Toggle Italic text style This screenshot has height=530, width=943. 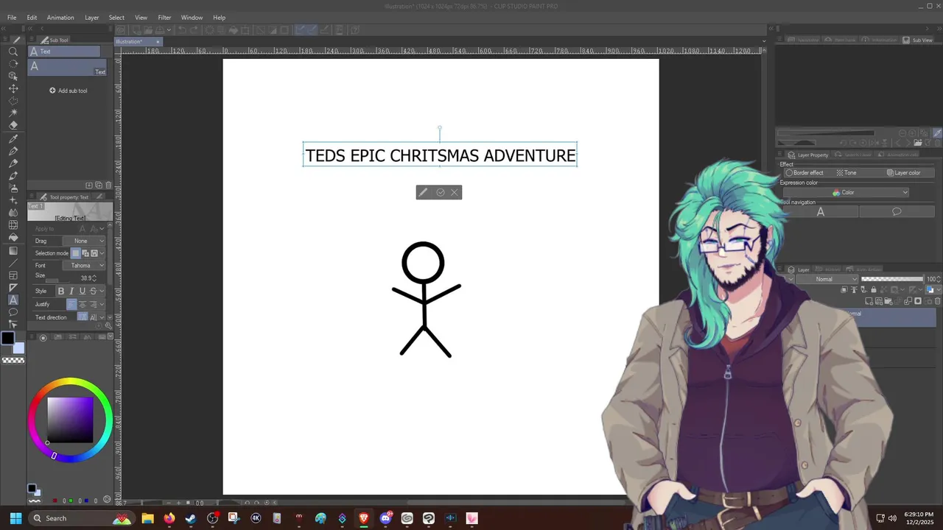tap(71, 291)
